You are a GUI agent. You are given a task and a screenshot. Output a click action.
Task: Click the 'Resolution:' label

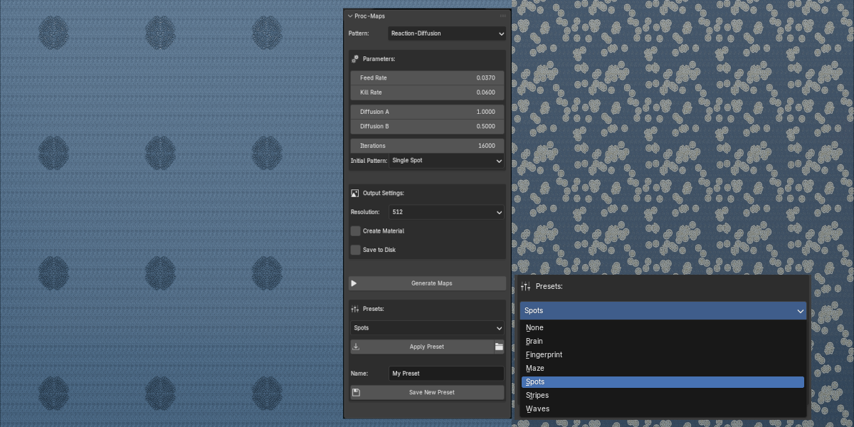click(365, 212)
